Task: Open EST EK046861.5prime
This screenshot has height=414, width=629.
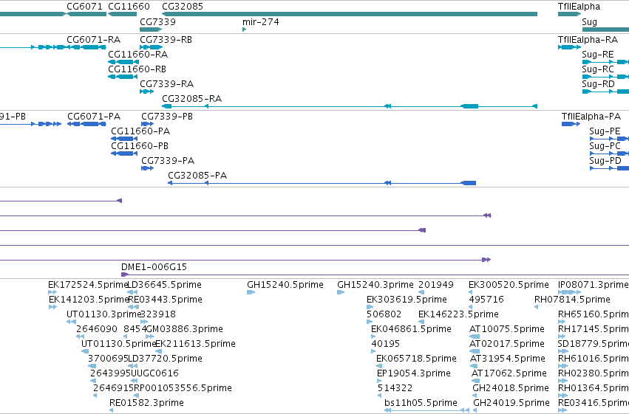Action: 411,329
